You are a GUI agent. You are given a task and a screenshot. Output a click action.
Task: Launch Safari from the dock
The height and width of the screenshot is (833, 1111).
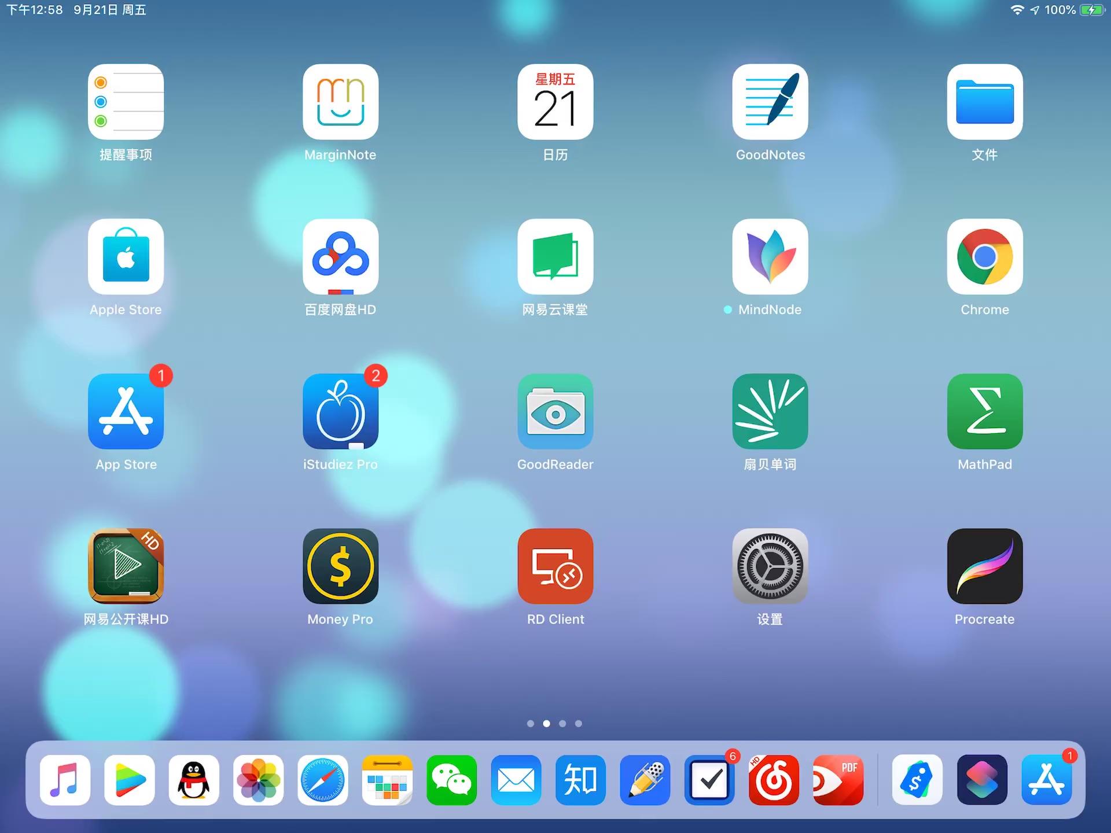(x=322, y=780)
